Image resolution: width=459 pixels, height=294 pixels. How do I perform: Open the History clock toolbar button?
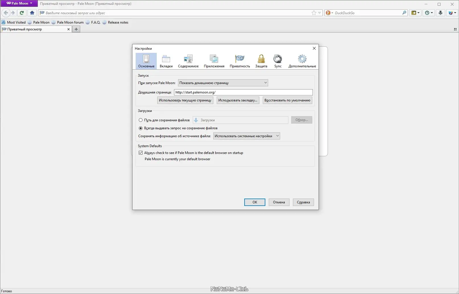click(429, 13)
